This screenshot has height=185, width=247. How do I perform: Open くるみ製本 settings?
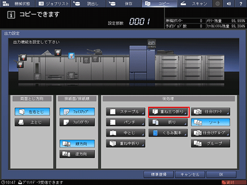[168, 133]
